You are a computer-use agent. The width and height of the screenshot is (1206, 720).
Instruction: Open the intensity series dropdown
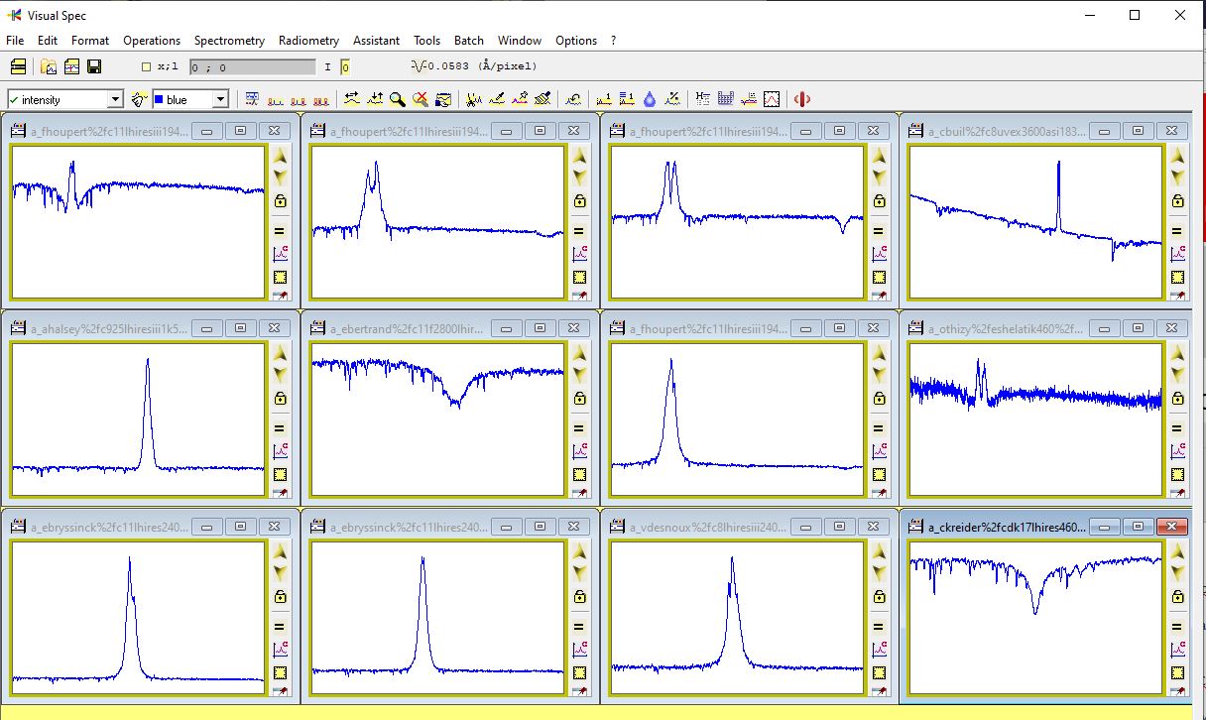[115, 99]
